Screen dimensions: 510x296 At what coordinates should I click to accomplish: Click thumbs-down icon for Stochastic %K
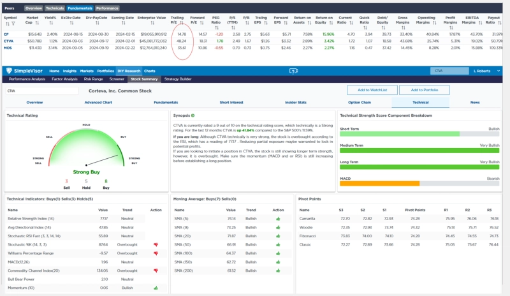click(156, 244)
